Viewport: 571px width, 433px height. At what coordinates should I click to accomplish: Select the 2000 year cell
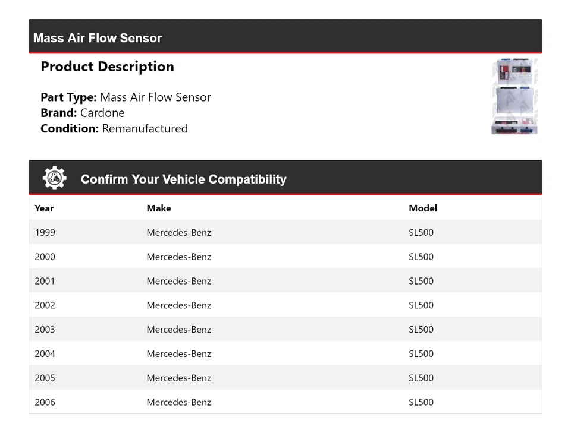pos(45,257)
